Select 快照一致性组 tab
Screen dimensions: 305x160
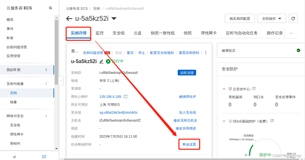163,33
